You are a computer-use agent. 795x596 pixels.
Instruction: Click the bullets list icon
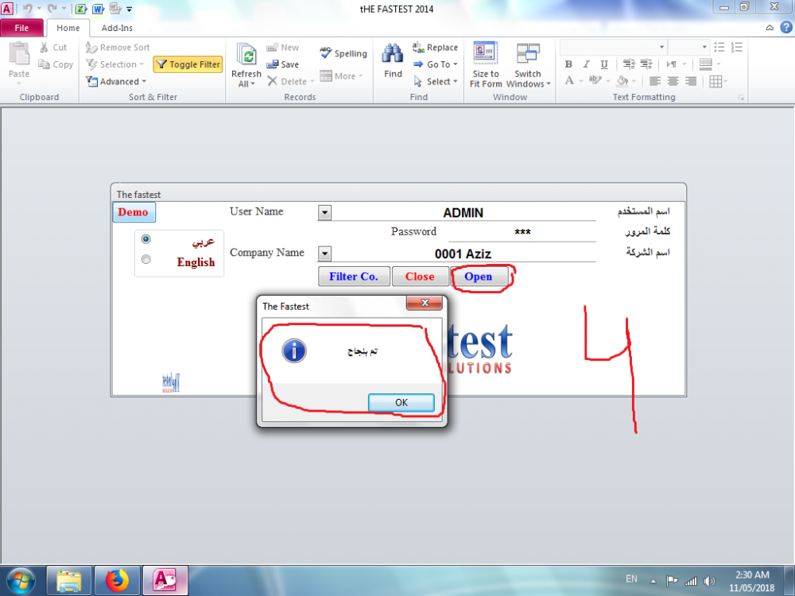pyautogui.click(x=719, y=47)
